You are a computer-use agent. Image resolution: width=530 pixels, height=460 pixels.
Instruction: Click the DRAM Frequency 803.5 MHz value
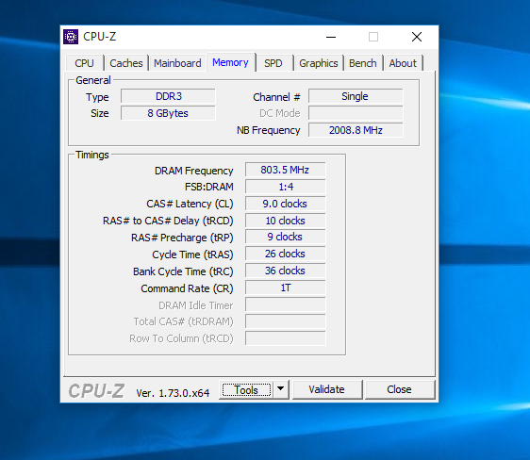286,170
